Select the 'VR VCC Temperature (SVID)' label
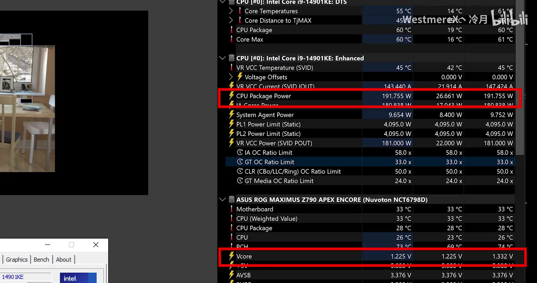This screenshot has height=283, width=537. [275, 68]
